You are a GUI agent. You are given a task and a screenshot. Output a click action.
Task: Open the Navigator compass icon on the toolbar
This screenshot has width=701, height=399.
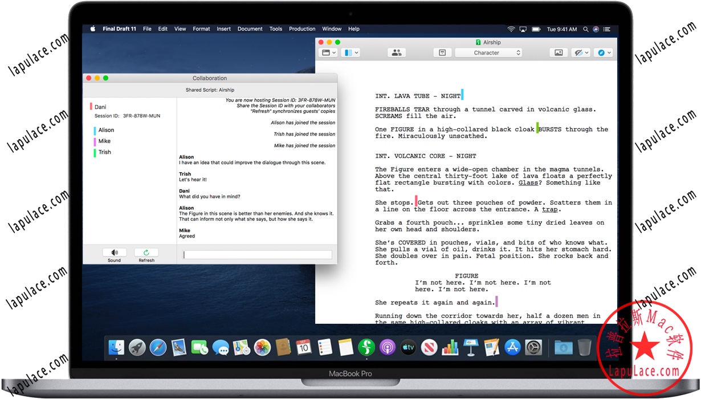point(602,52)
